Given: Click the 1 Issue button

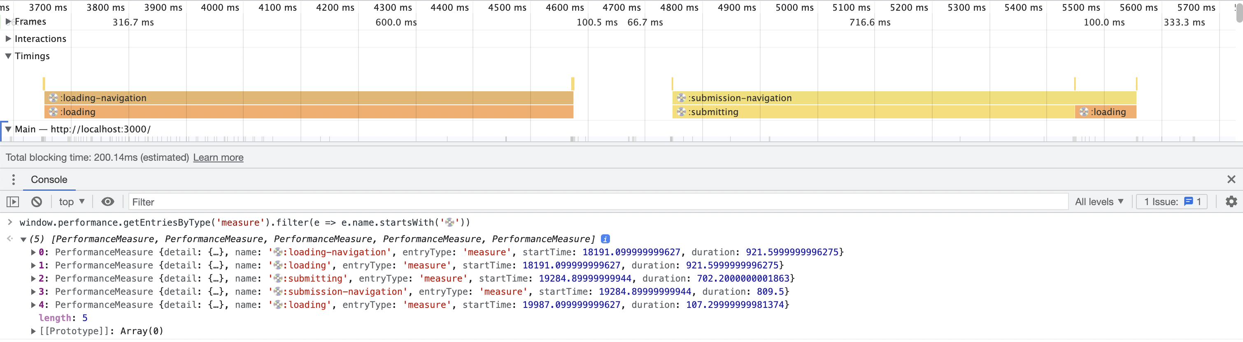Looking at the screenshot, I should coord(1171,202).
